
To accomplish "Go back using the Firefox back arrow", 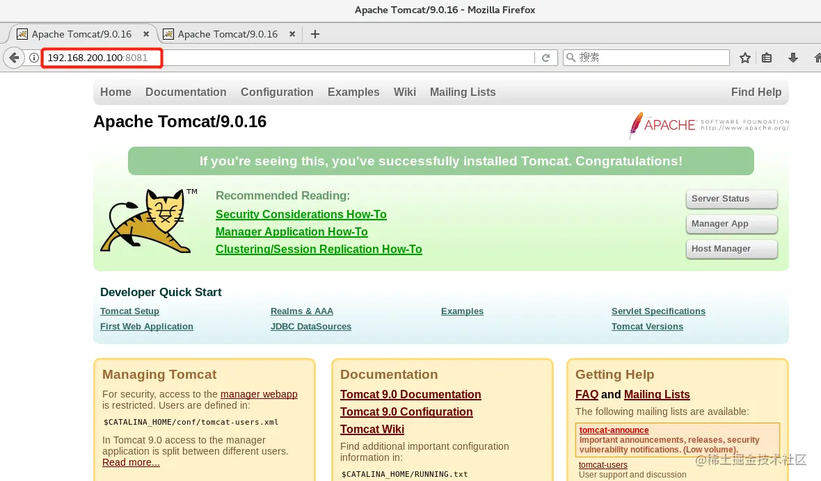I will tap(14, 58).
